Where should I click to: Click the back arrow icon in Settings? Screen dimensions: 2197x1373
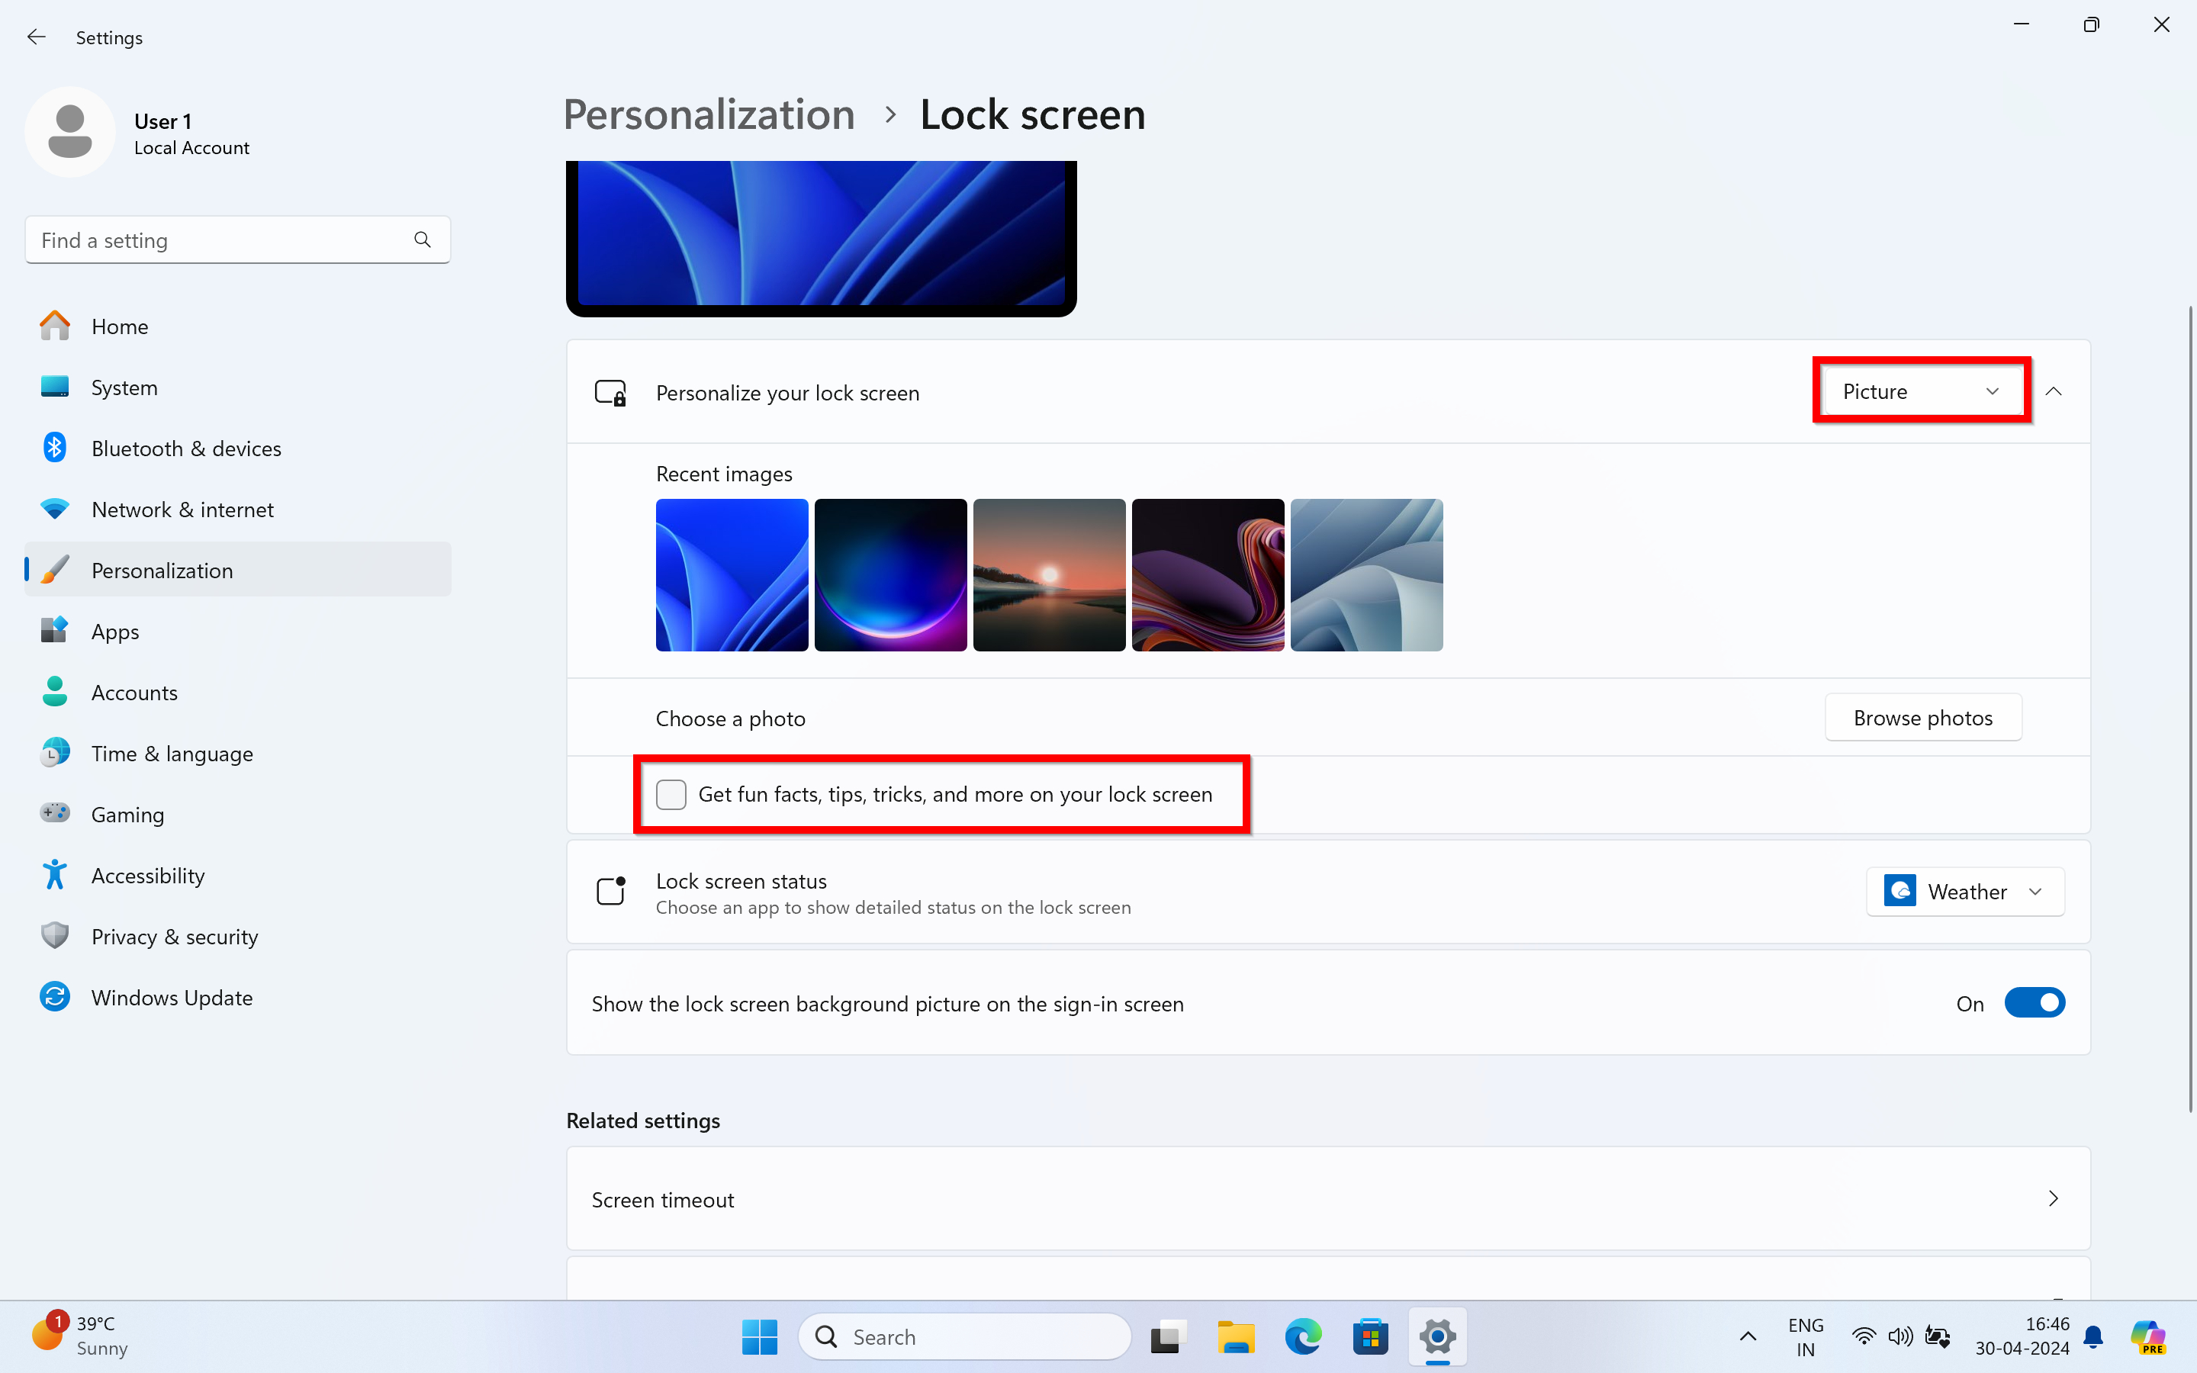pyautogui.click(x=37, y=37)
